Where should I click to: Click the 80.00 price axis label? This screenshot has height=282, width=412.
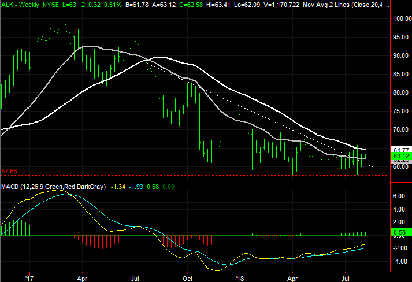click(x=400, y=93)
